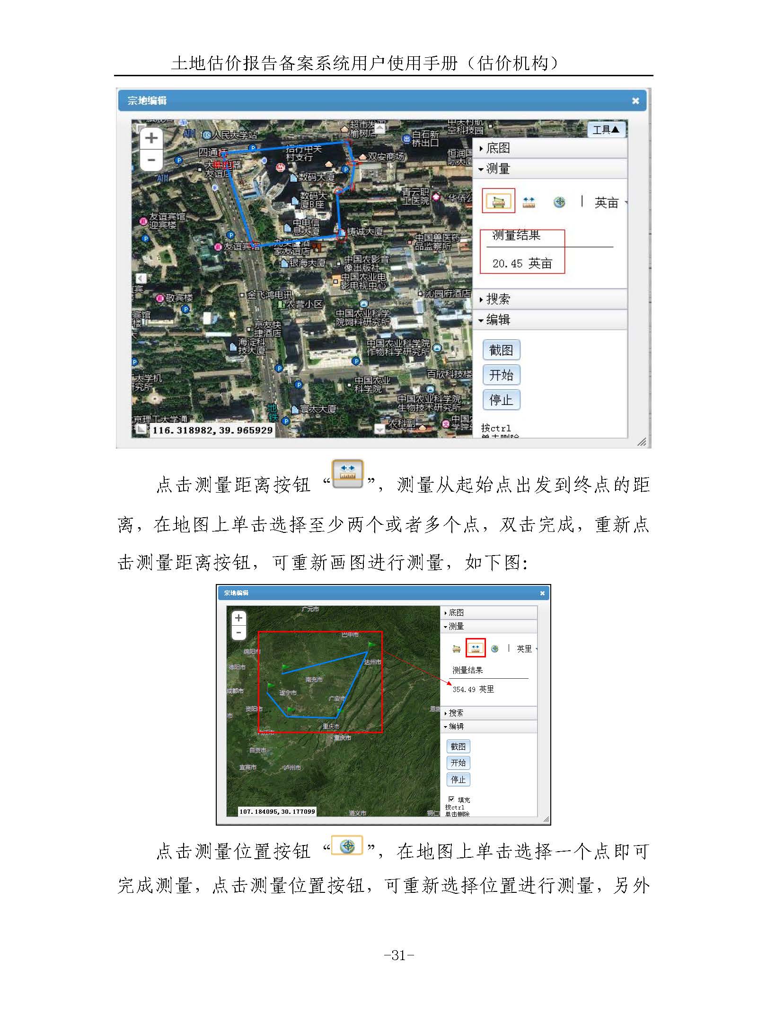Zoom out on the Chongqing region map
Viewport: 767px width, 1025px height.
[238, 632]
